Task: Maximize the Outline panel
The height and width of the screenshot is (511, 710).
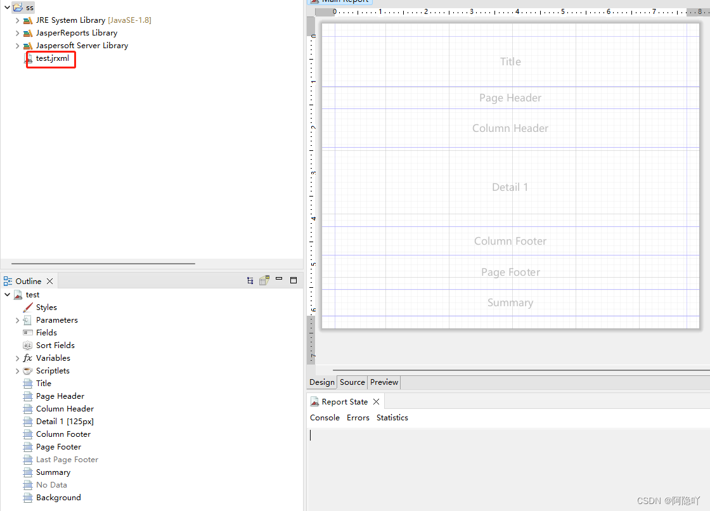Action: (x=294, y=280)
